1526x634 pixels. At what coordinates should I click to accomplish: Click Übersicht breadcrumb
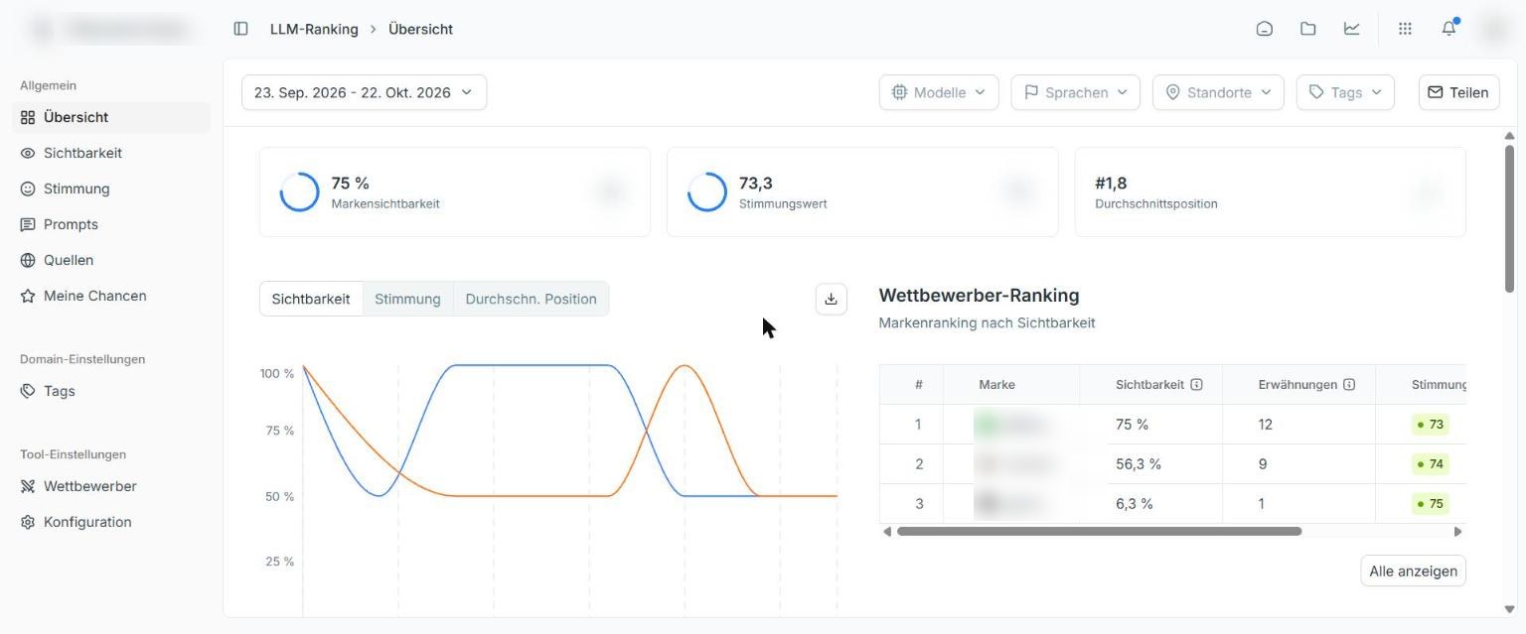tap(420, 29)
